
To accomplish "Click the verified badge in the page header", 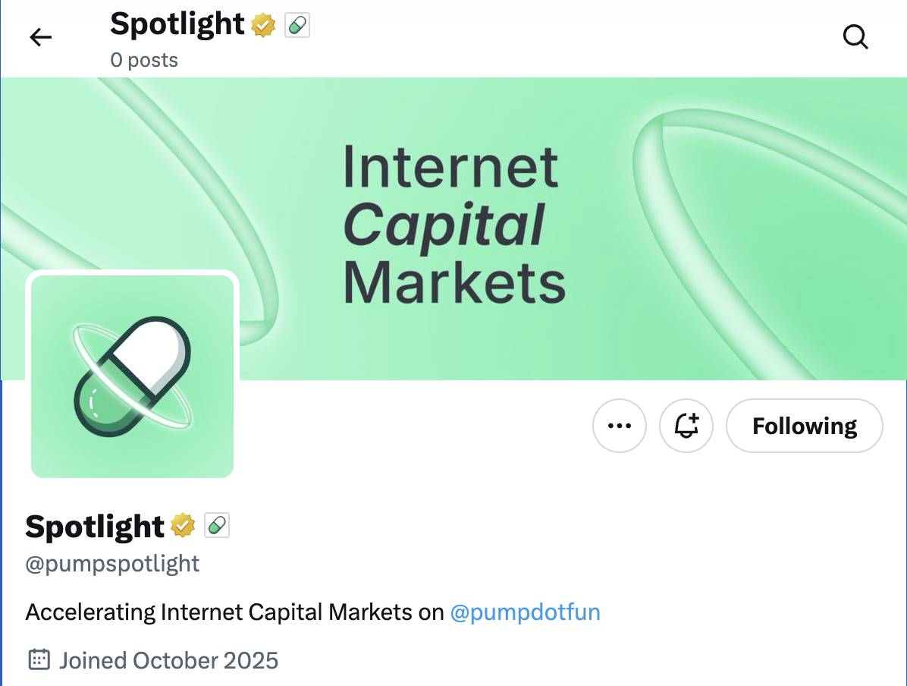I will [262, 24].
